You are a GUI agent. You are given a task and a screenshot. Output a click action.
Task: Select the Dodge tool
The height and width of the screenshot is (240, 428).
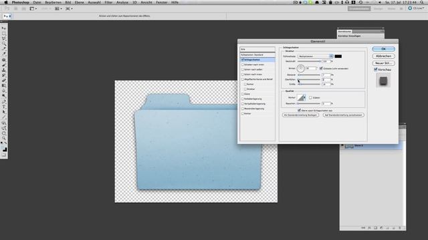pyautogui.click(x=4, y=96)
